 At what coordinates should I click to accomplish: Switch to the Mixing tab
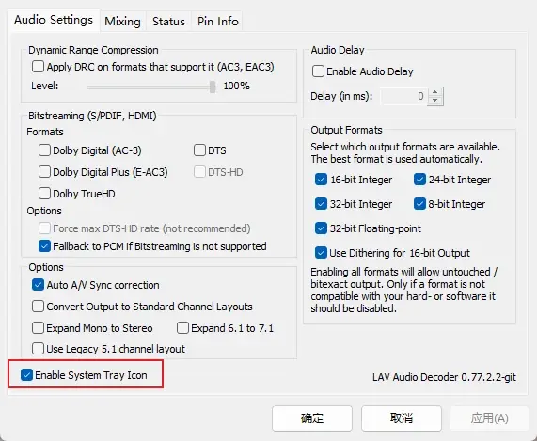tap(122, 22)
